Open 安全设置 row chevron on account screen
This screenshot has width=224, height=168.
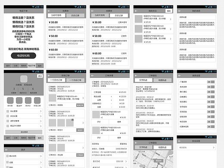click(41, 116)
